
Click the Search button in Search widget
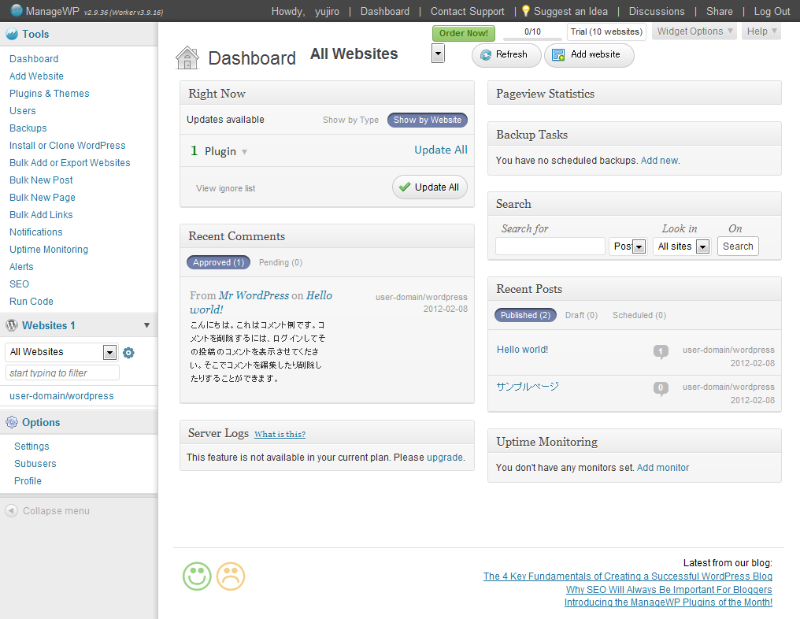[738, 246]
